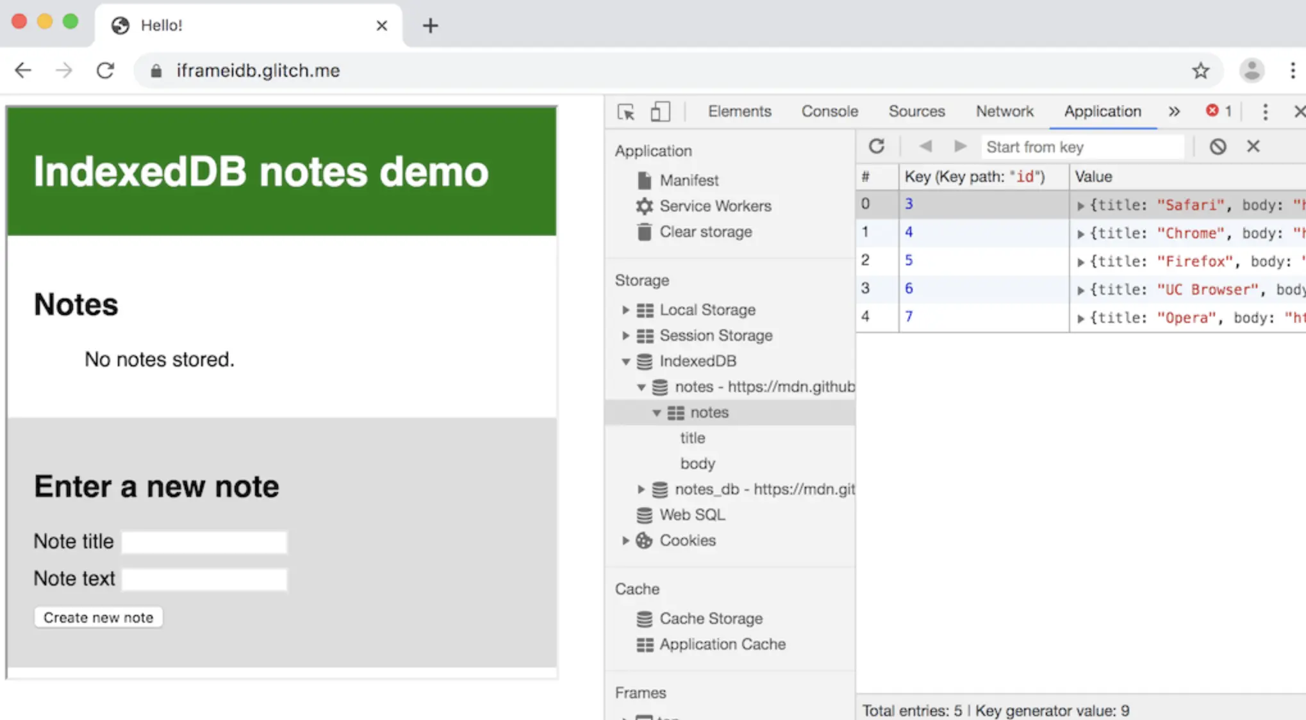Open the Network tab
1306x720 pixels.
pos(1004,111)
